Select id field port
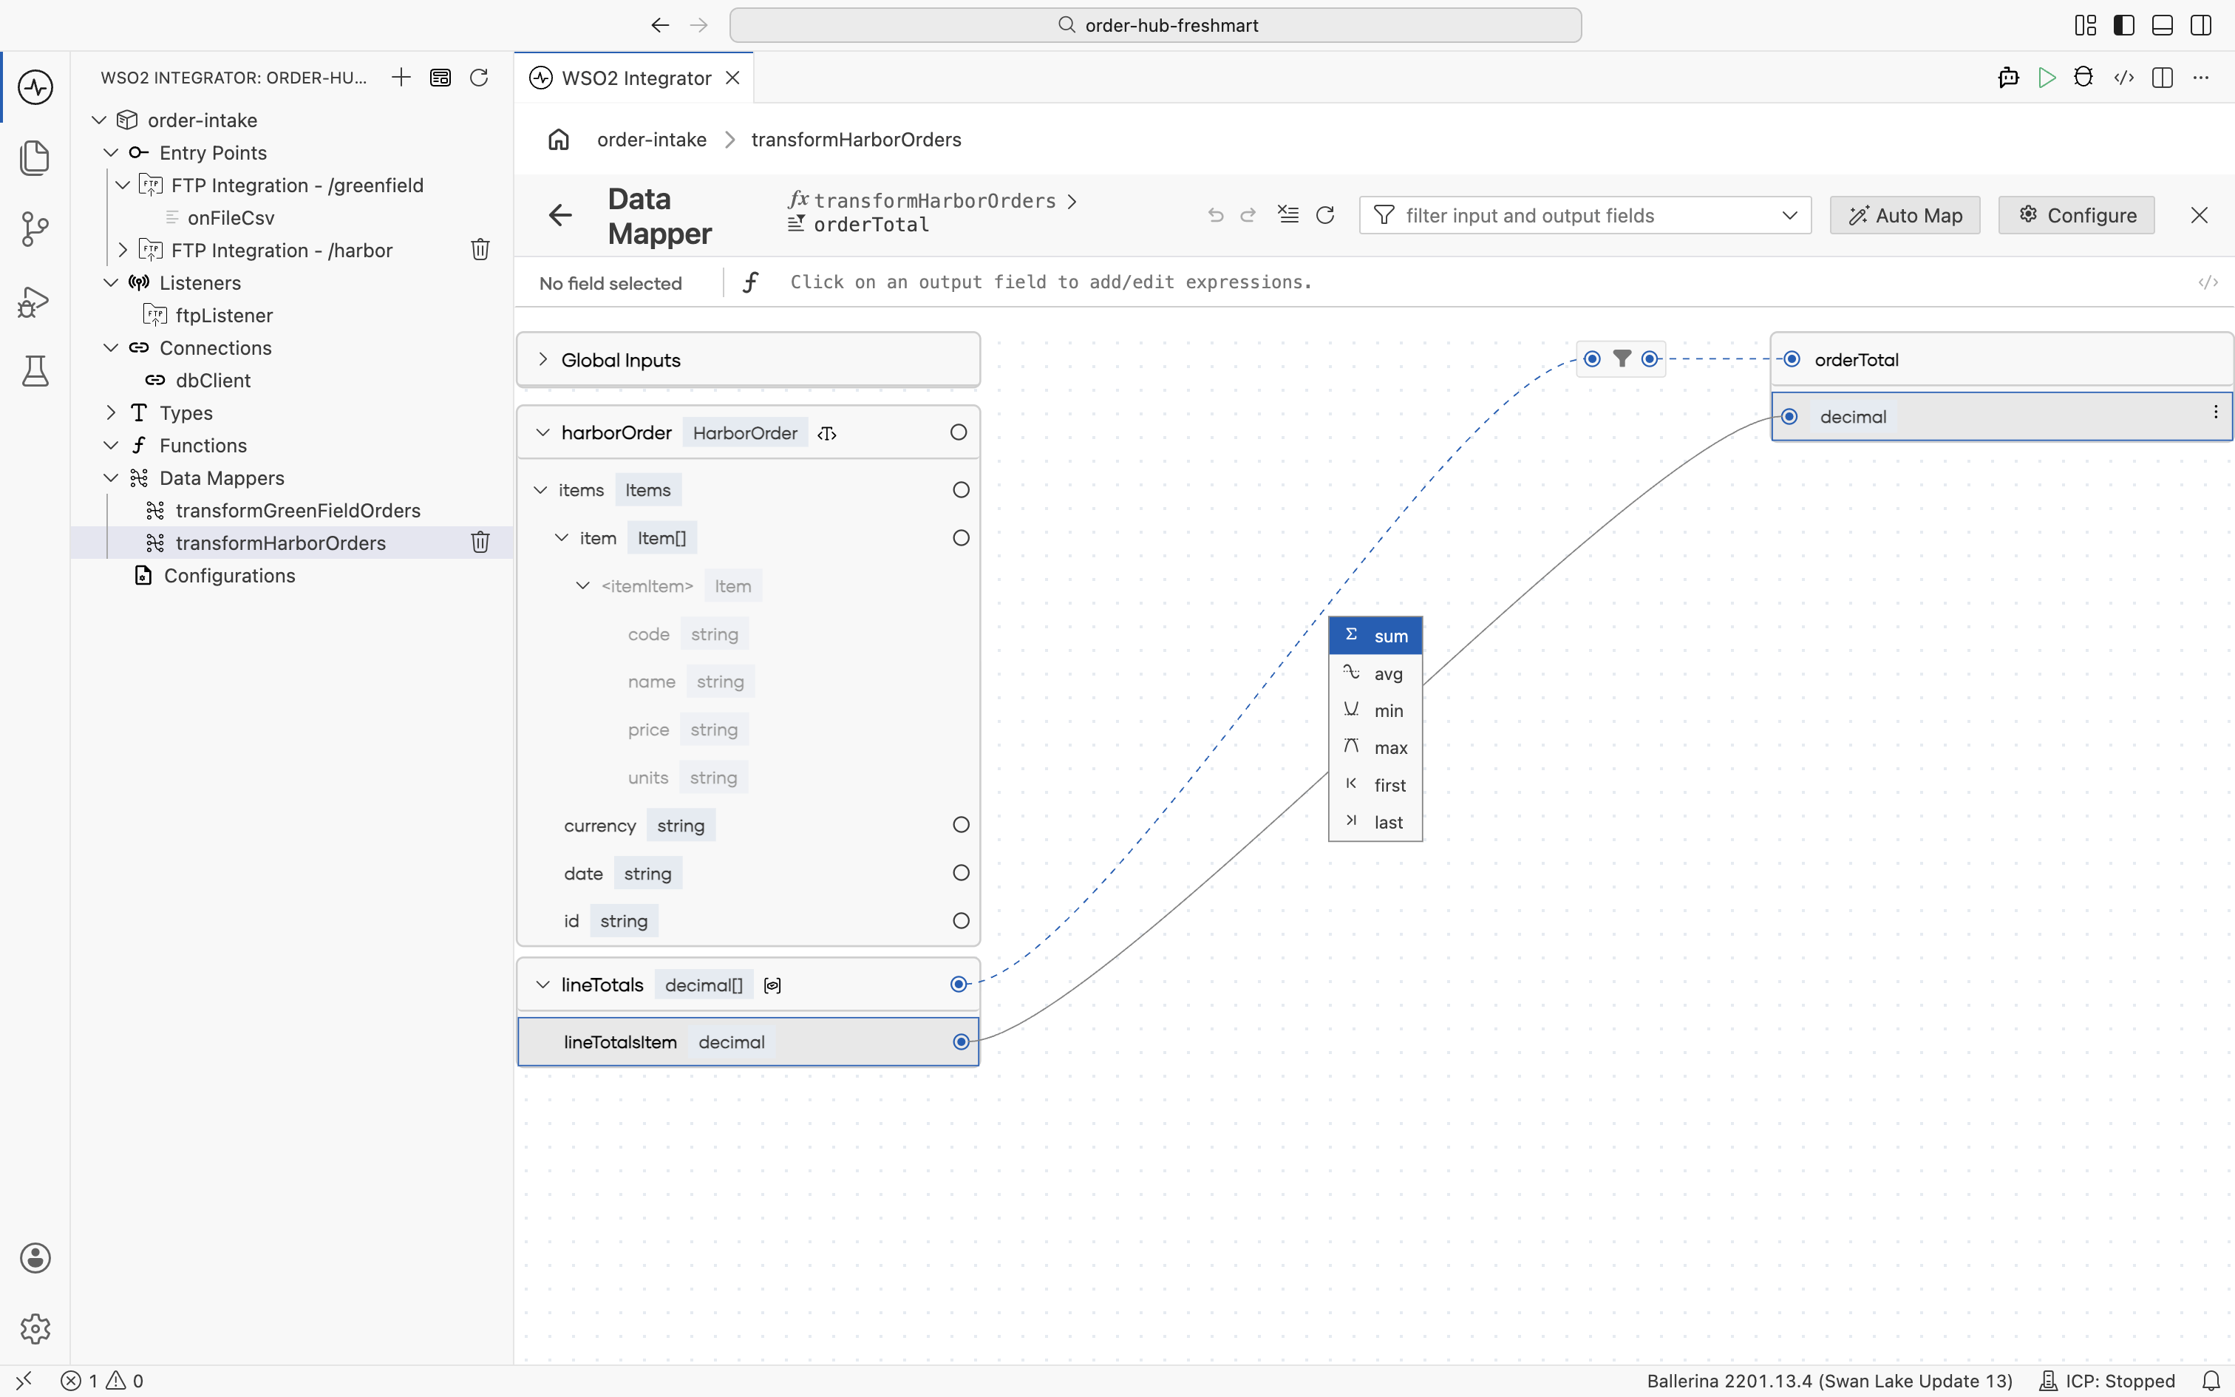2235x1397 pixels. 961,921
